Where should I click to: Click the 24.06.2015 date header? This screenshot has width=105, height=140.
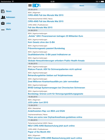[x=66, y=30]
